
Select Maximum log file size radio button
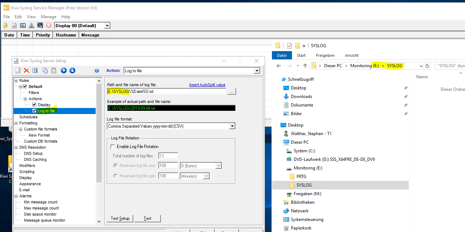[115, 166]
